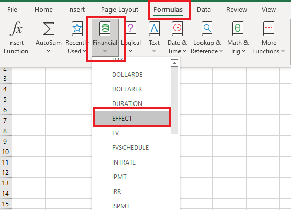Switch to the Formulas tab
The height and width of the screenshot is (210, 291).
click(168, 9)
